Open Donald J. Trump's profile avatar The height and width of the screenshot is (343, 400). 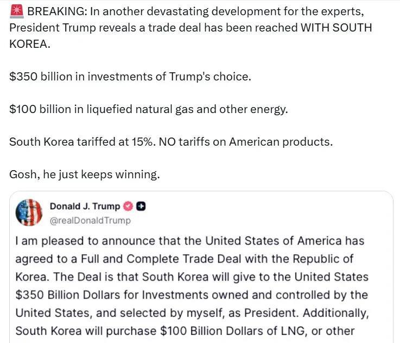point(29,213)
